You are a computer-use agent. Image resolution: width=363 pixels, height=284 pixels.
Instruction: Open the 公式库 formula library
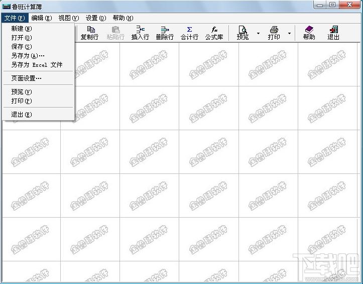[214, 33]
